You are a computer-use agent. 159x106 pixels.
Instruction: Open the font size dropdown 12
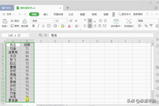(67, 21)
